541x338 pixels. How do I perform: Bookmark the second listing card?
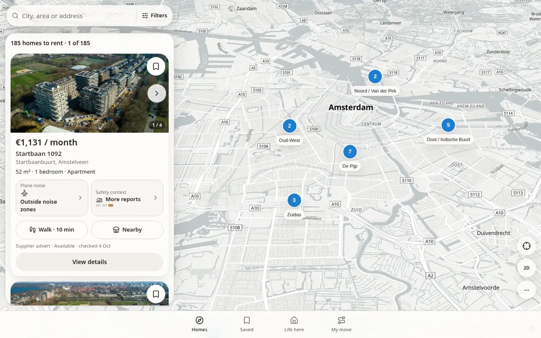[x=156, y=294]
